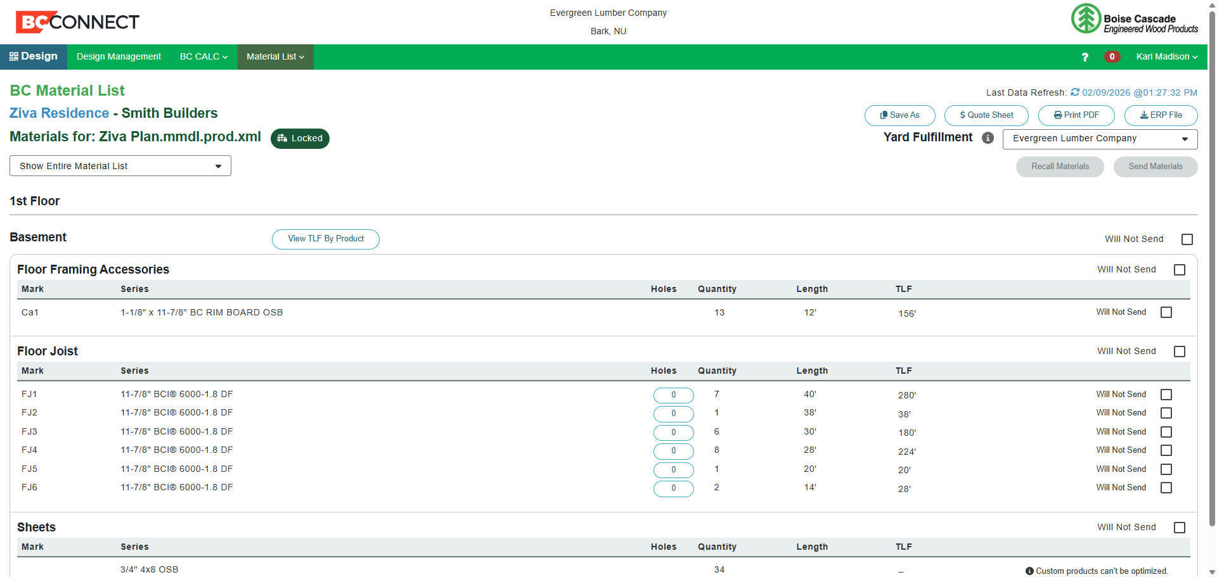Click the Sheets quantity value 34

[x=719, y=569]
